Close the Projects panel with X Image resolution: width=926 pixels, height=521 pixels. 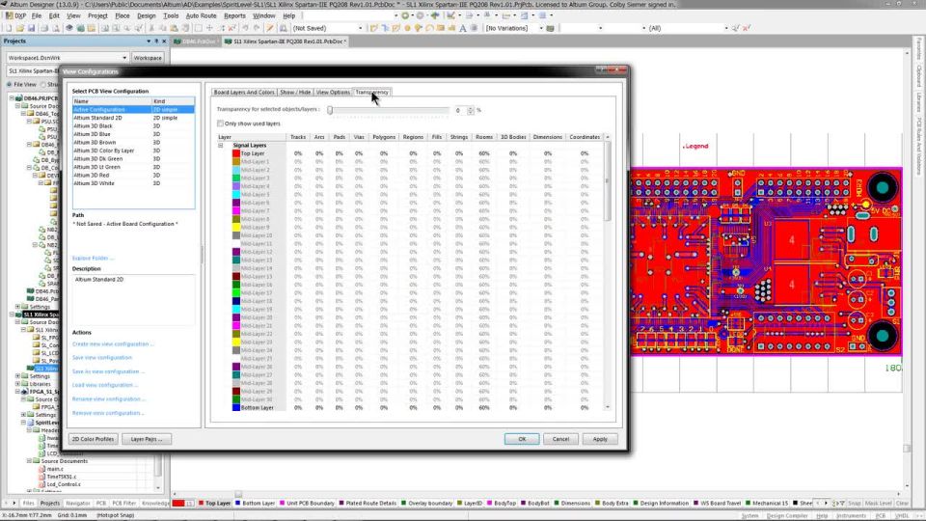pyautogui.click(x=164, y=41)
